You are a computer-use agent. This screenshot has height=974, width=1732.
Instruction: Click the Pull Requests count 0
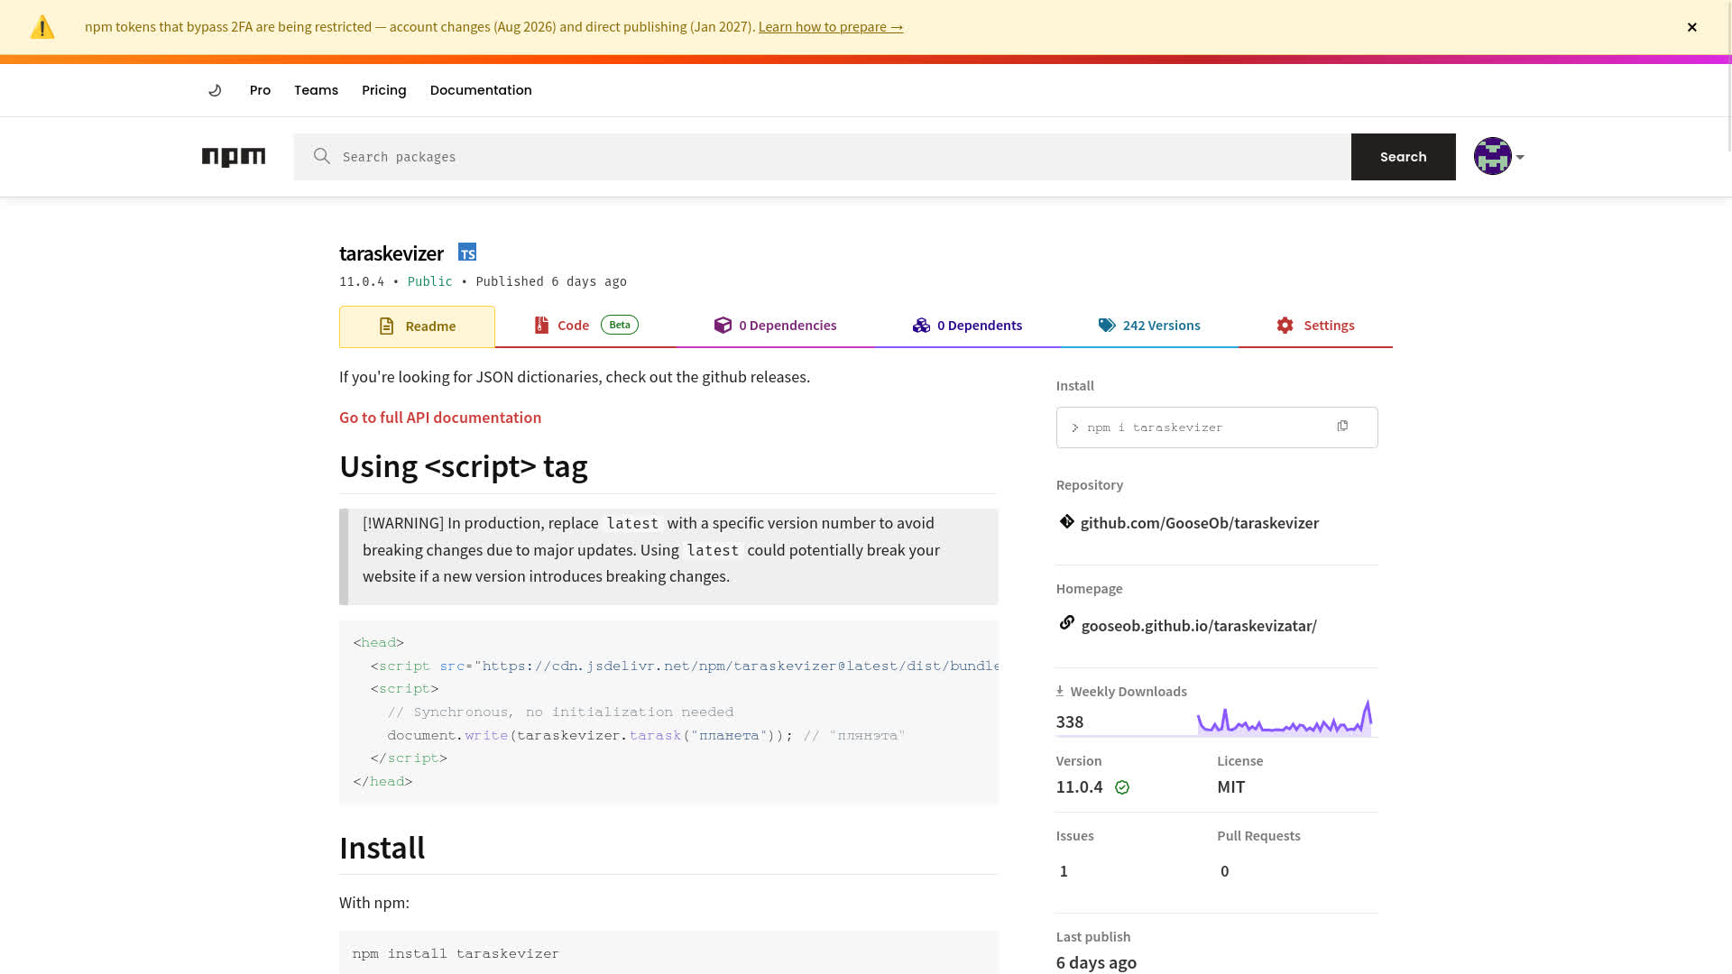[1224, 871]
